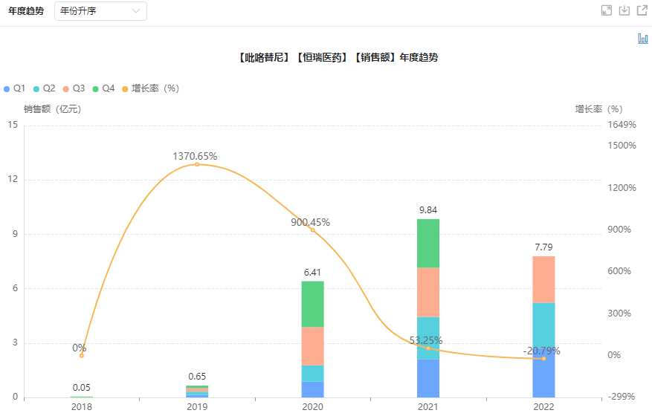Click the download chart icon
This screenshot has width=652, height=416.
pyautogui.click(x=624, y=10)
